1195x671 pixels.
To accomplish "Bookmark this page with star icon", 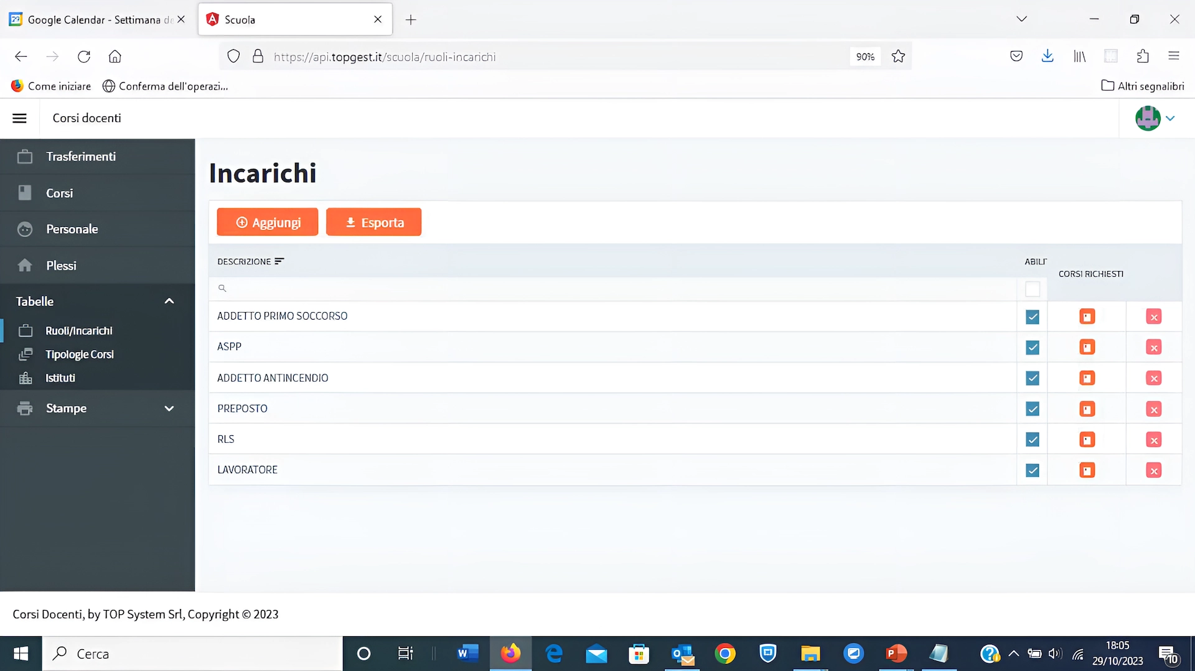I will [x=898, y=57].
